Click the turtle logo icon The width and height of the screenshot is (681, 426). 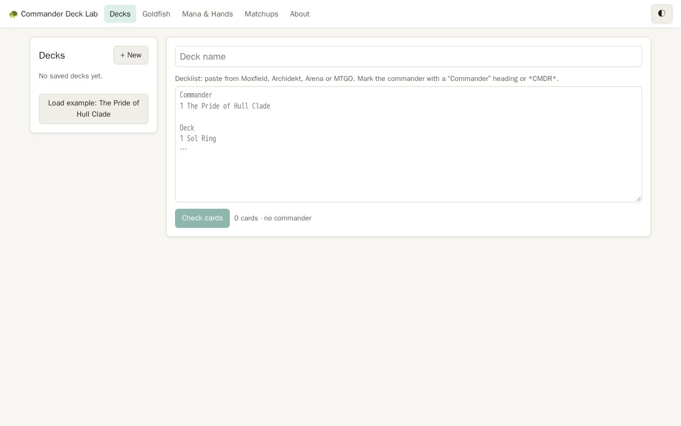click(13, 14)
